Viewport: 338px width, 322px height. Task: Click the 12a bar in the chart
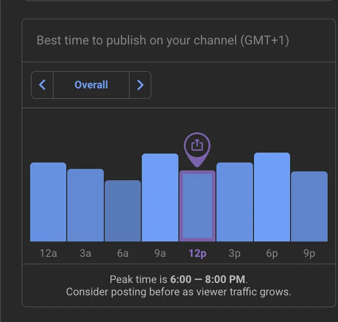pyautogui.click(x=48, y=202)
